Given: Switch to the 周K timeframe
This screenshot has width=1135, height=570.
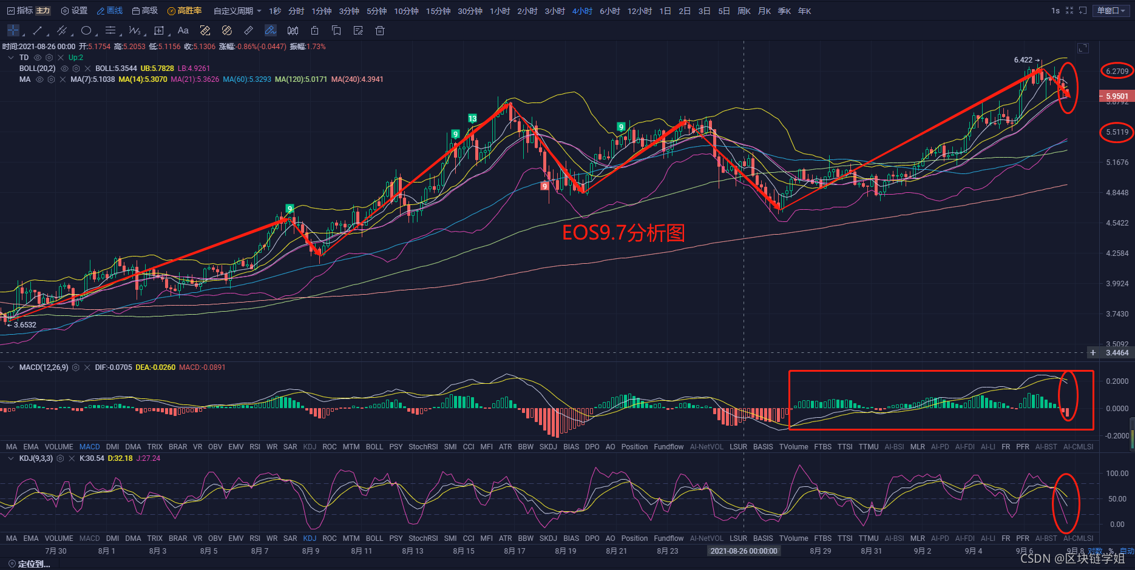Looking at the screenshot, I should (x=744, y=11).
